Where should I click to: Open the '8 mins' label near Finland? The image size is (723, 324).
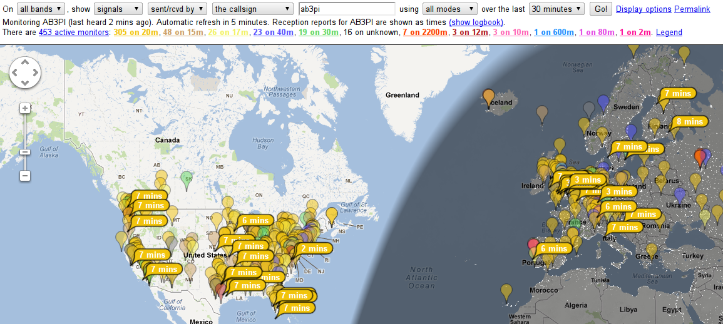[x=689, y=122]
